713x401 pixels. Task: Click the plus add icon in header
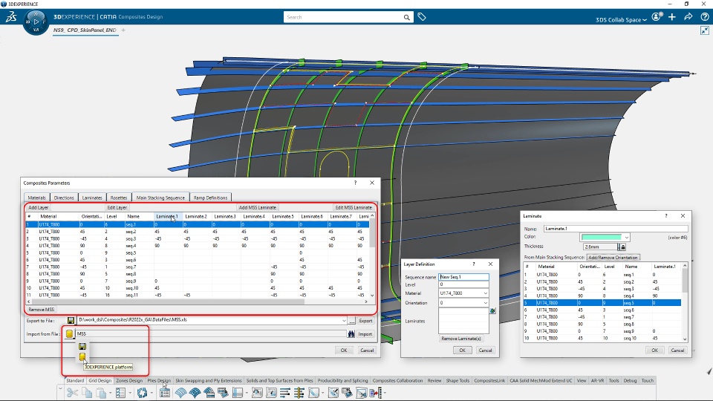pyautogui.click(x=672, y=17)
